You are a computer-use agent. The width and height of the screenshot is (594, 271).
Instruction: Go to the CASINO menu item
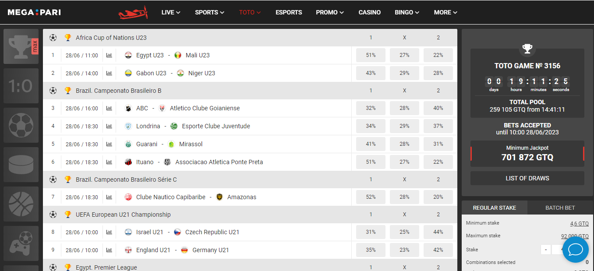tap(369, 12)
